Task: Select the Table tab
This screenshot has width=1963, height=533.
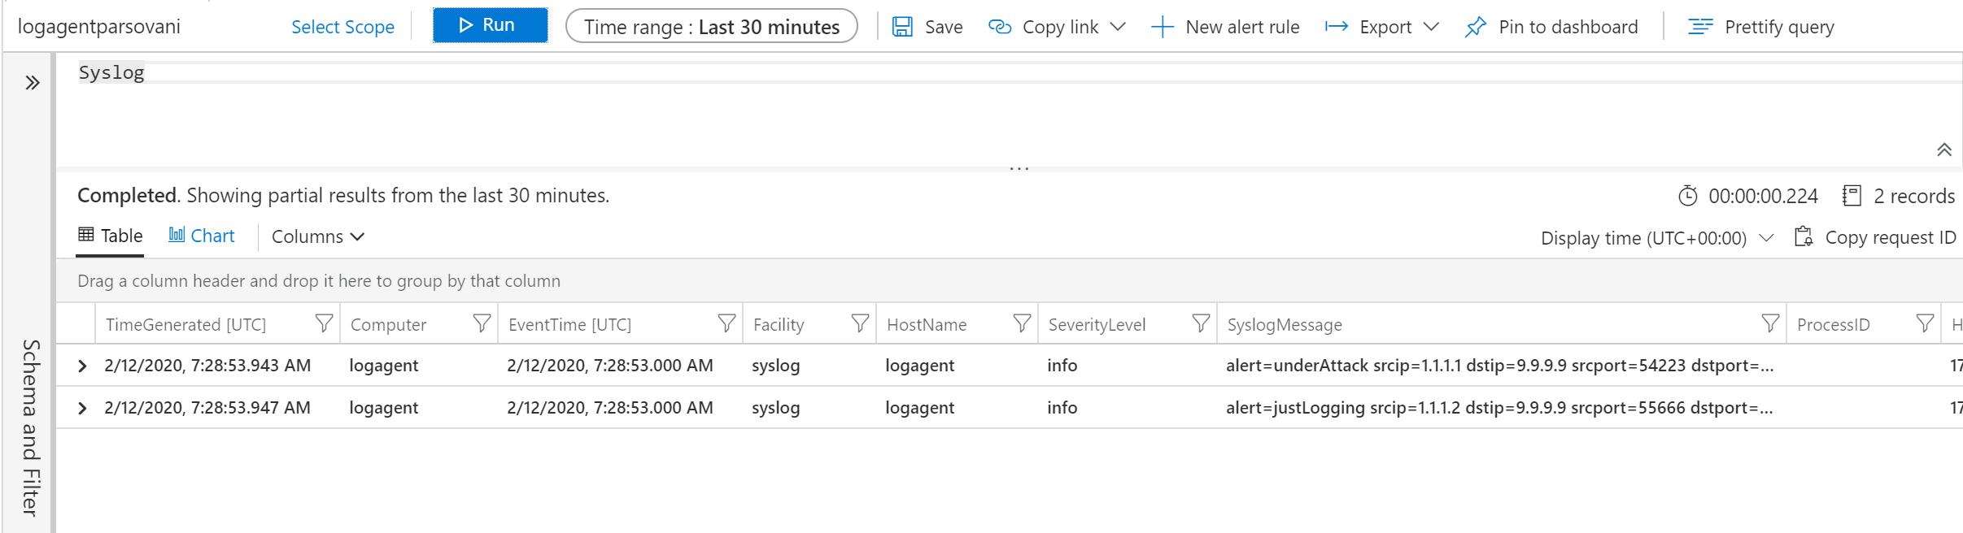Action: pyautogui.click(x=110, y=236)
